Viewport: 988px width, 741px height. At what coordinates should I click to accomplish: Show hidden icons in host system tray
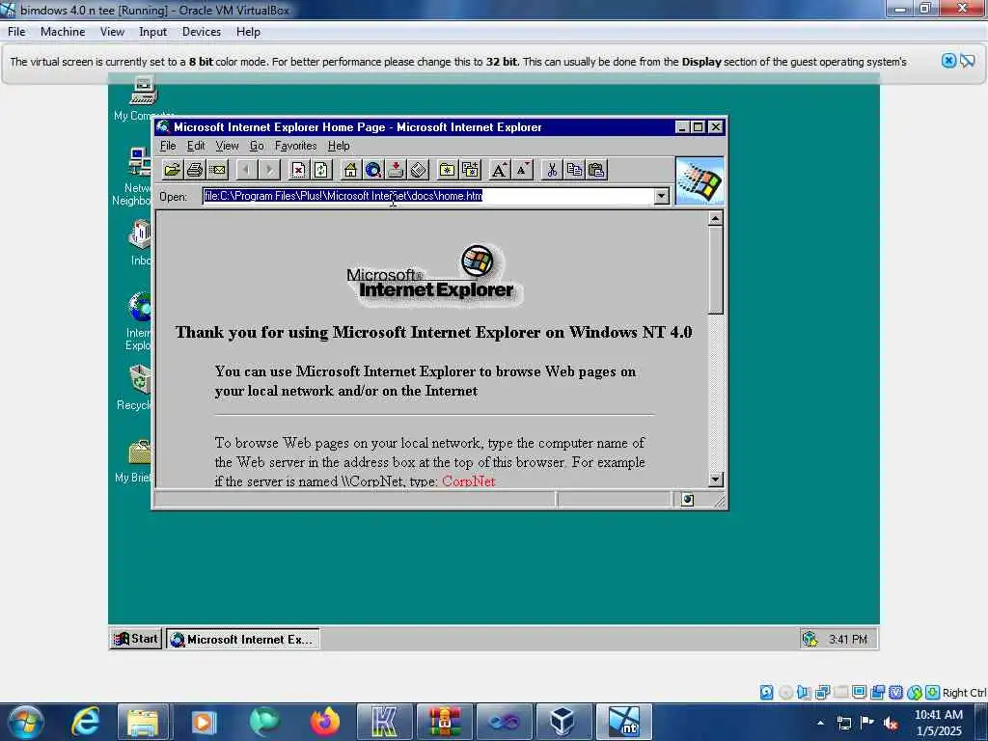[820, 723]
